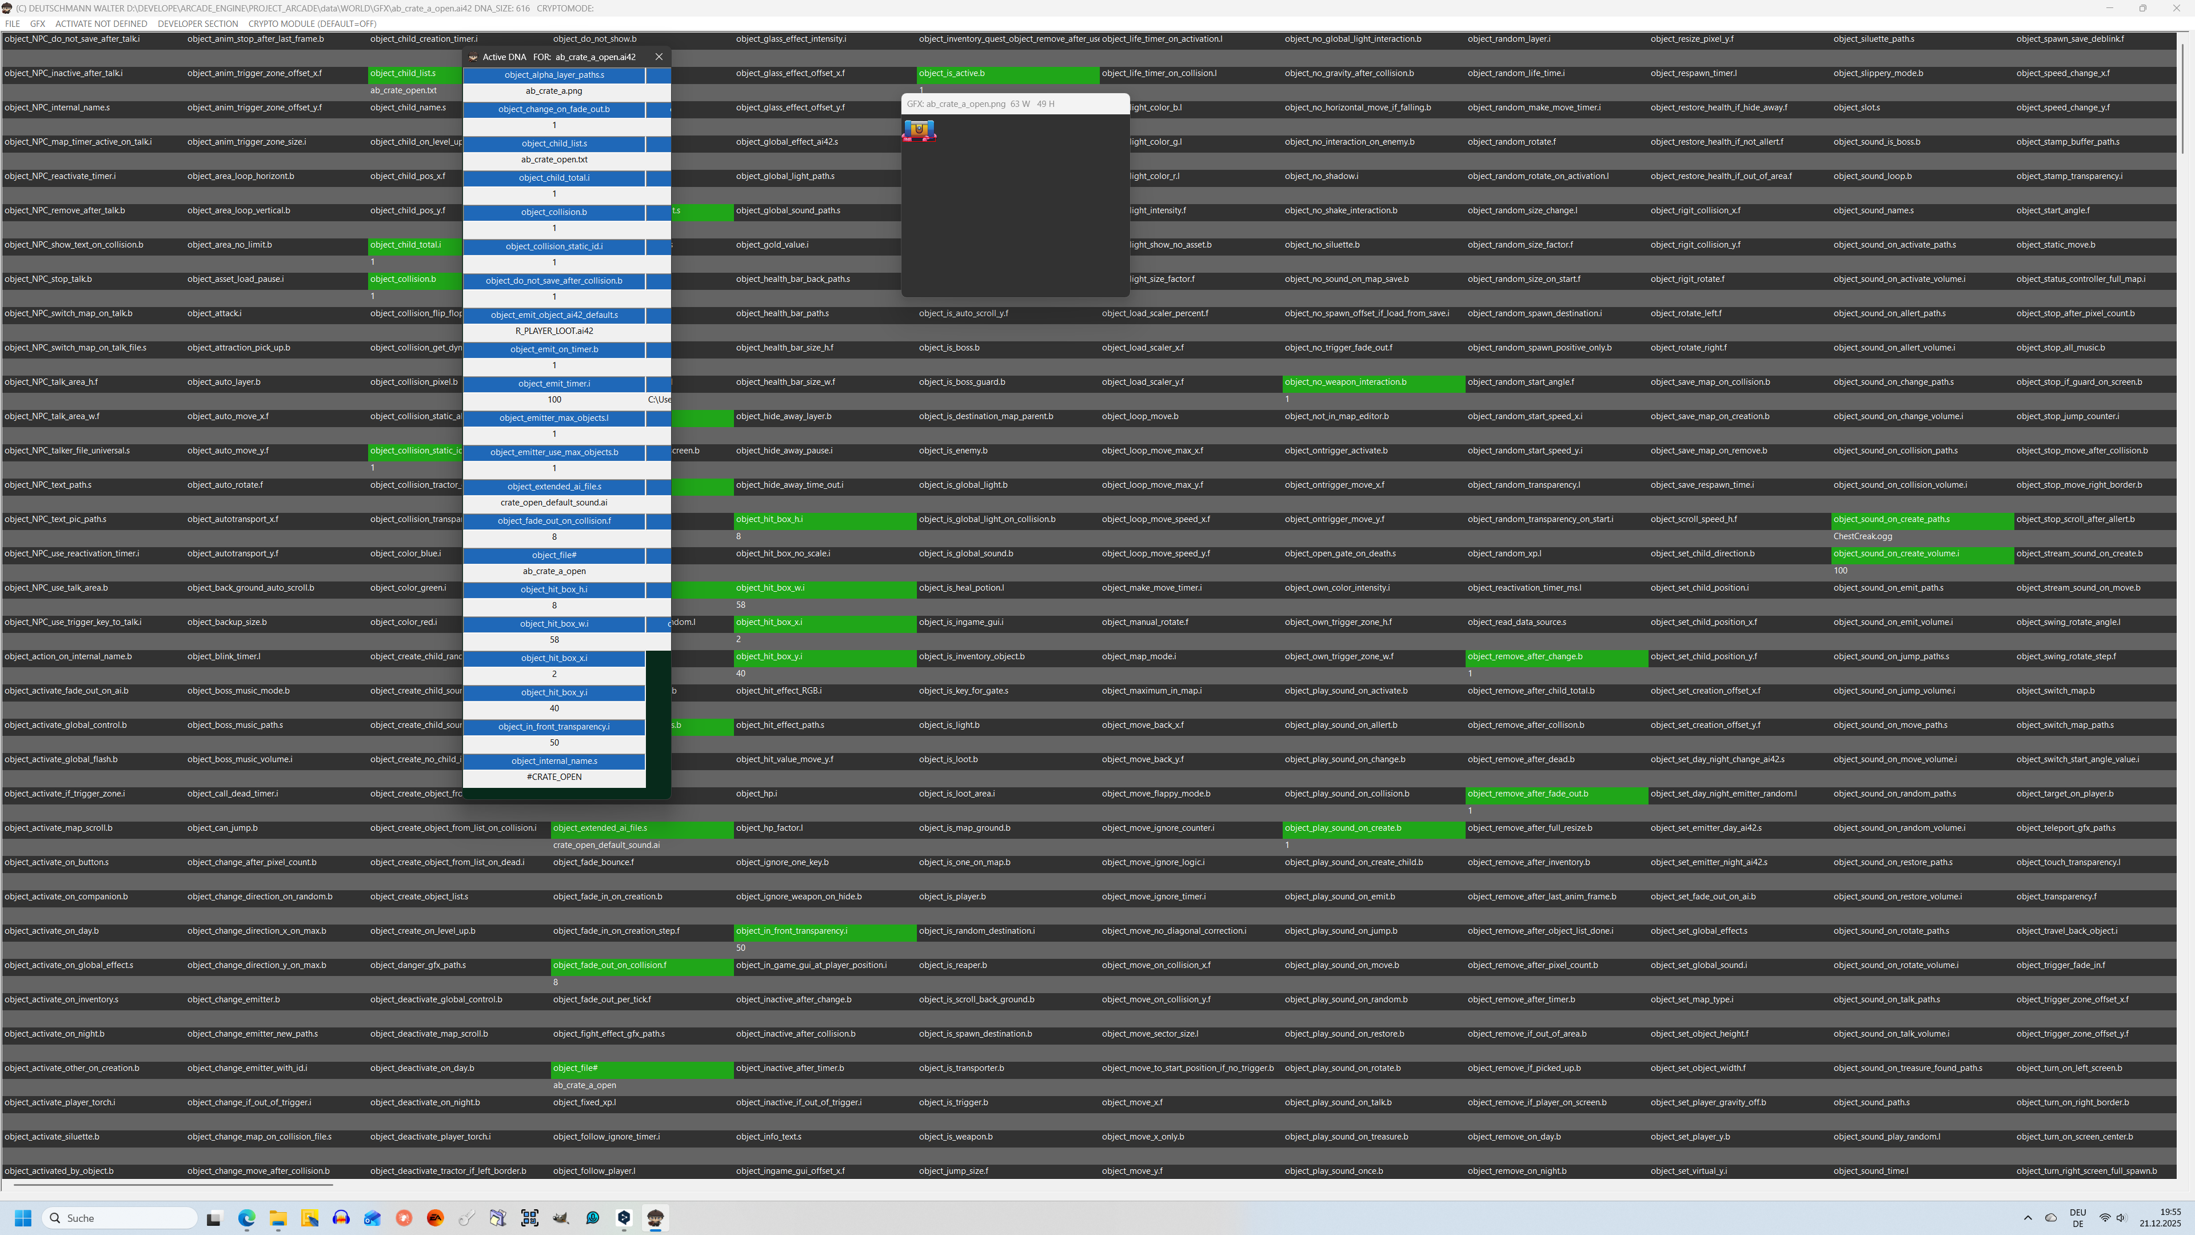Open the FILE menu

(x=12, y=24)
